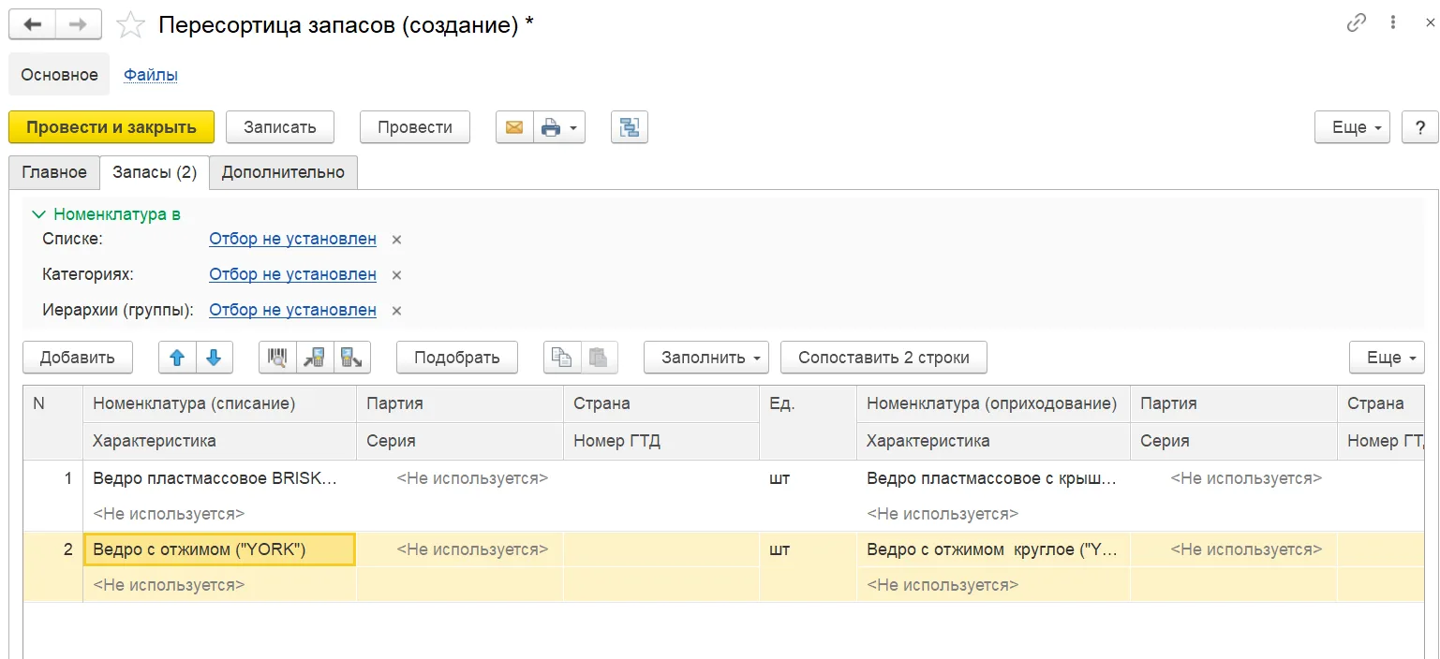Add document to favorites with the star icon
1440x659 pixels.
coord(130,25)
